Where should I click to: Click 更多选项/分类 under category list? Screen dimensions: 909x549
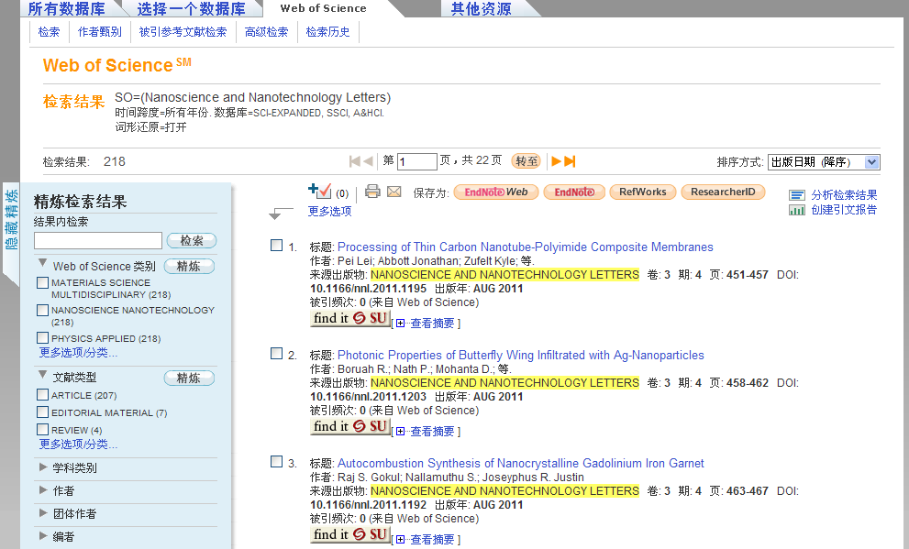point(78,353)
